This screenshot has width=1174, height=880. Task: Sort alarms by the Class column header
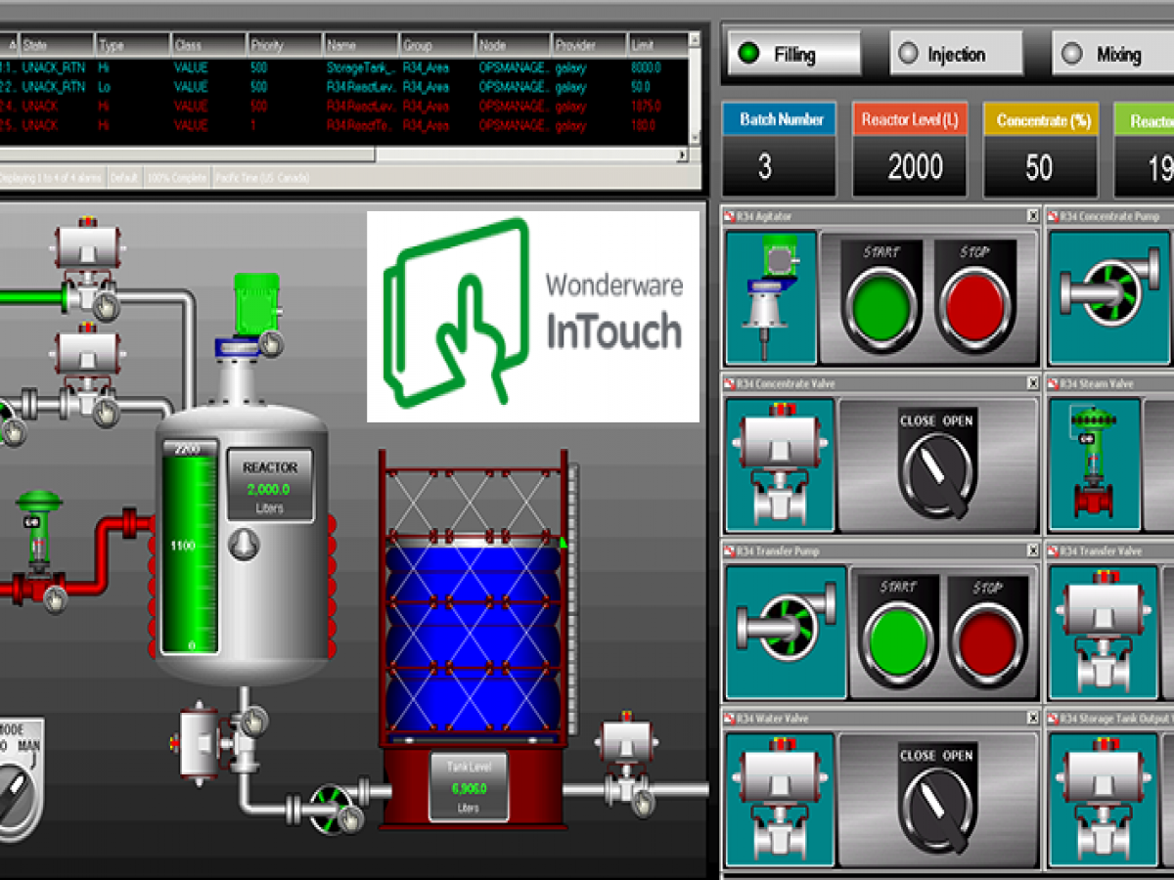click(209, 45)
